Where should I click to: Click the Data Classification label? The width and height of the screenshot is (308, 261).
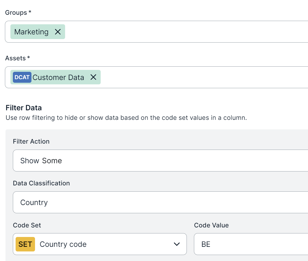pyautogui.click(x=41, y=183)
